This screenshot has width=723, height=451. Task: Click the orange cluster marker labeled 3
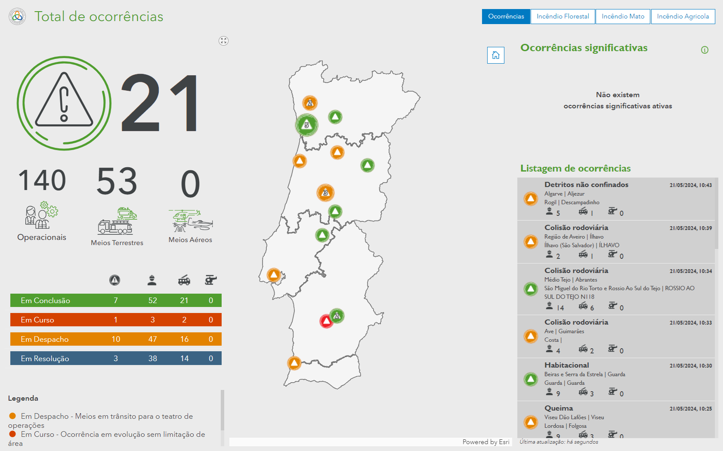pos(325,193)
